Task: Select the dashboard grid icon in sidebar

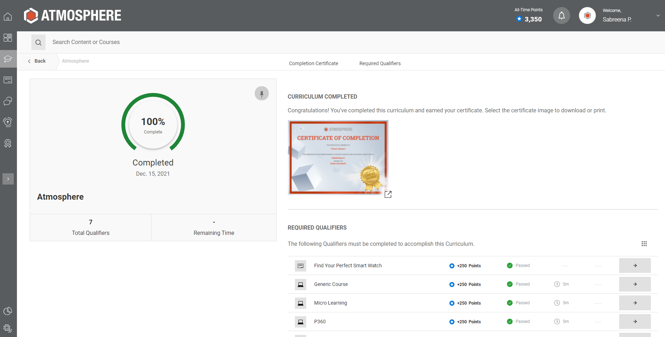Action: click(8, 38)
